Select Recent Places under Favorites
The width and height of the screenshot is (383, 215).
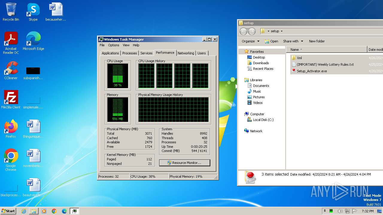[x=260, y=69]
